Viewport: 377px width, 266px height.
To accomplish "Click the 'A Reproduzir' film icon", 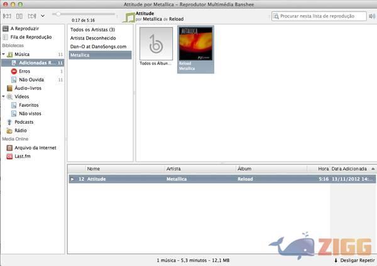I will (x=5, y=29).
